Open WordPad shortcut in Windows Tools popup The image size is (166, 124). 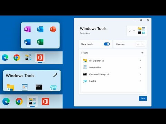point(25,87)
